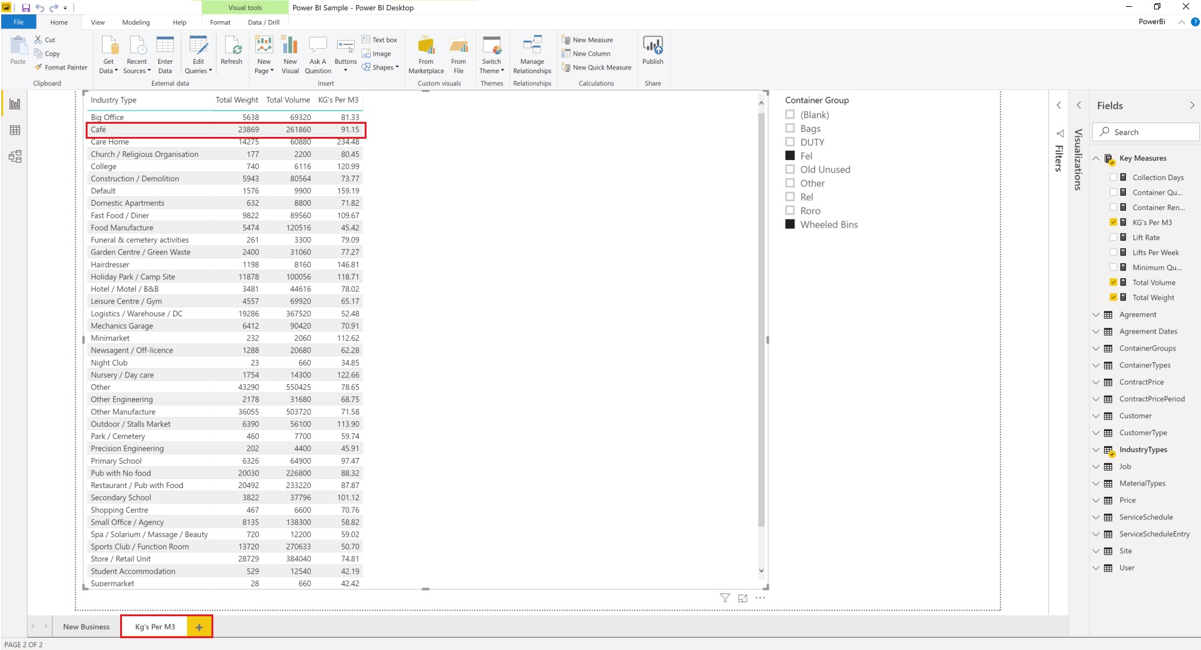Click the Fields search box

[1145, 132]
